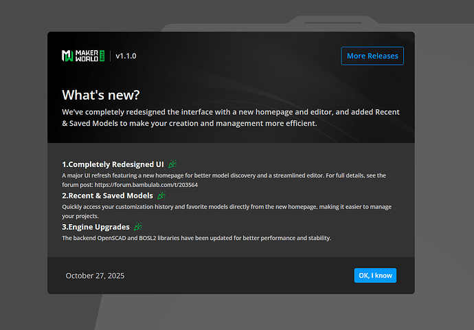
Task: Open the More Releases page
Action: [372, 56]
